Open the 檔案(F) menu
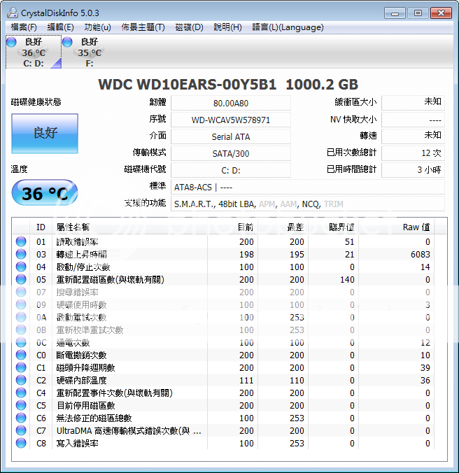Screen dimensions: 459x473 pos(24,27)
